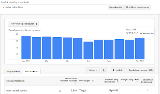Image resolution: width=160 pixels, height=94 pixels.
Task: Click the Des 2015 bar in chart
Action: click(140, 49)
